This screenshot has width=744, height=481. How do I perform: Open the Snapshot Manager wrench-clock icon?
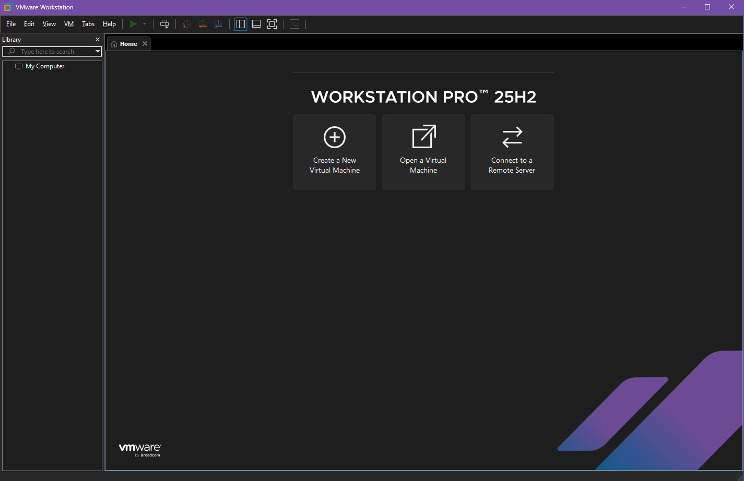tap(218, 24)
